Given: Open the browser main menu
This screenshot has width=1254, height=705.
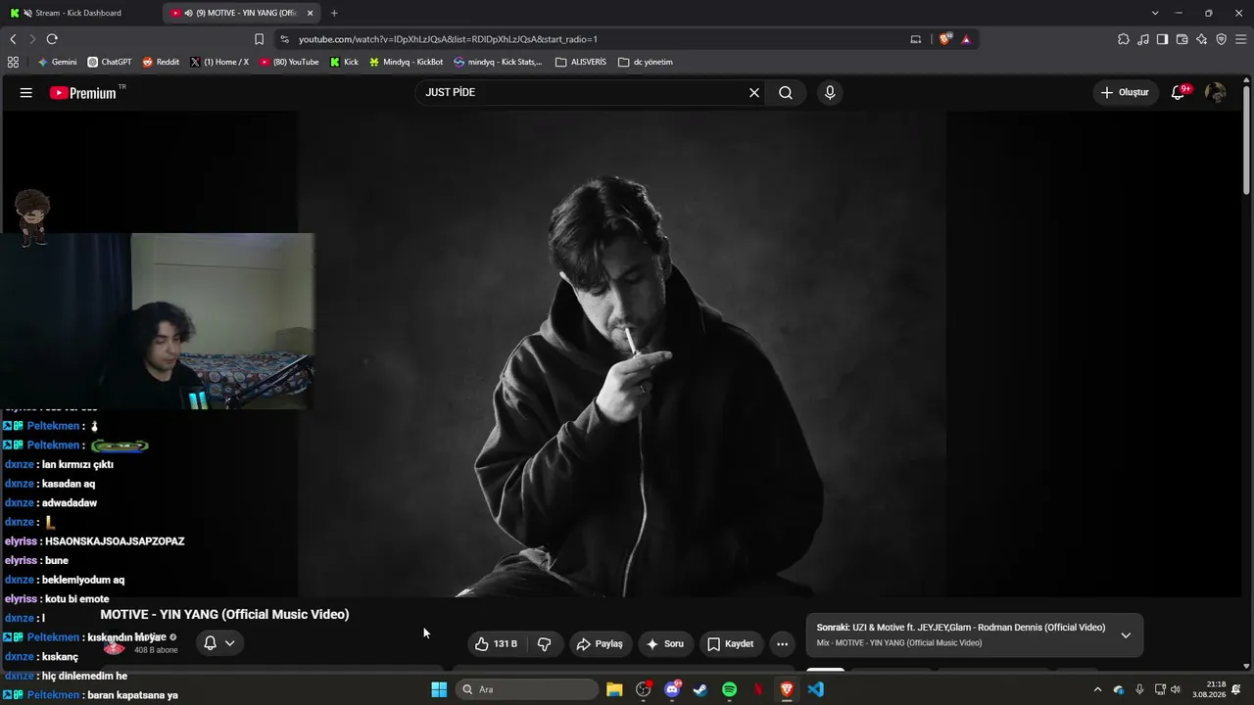Looking at the screenshot, I should 1241,39.
